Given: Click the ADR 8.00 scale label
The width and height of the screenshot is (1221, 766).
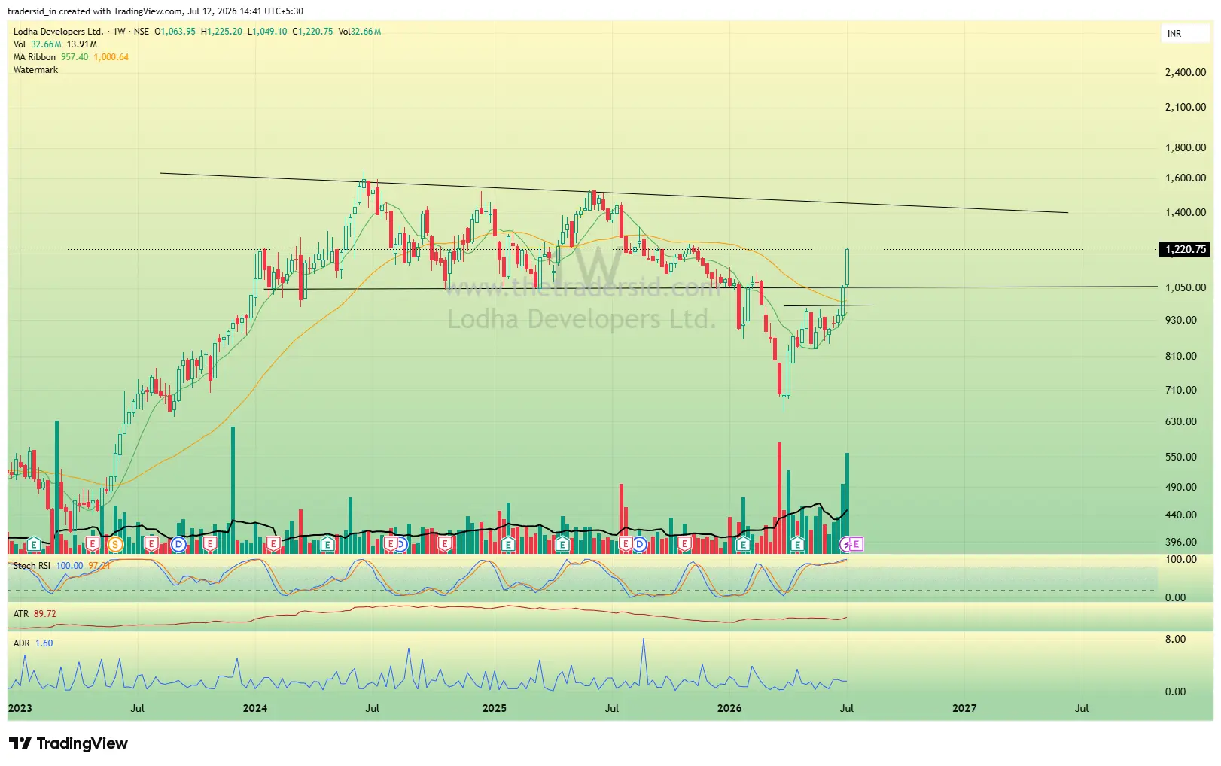Looking at the screenshot, I should (1175, 639).
